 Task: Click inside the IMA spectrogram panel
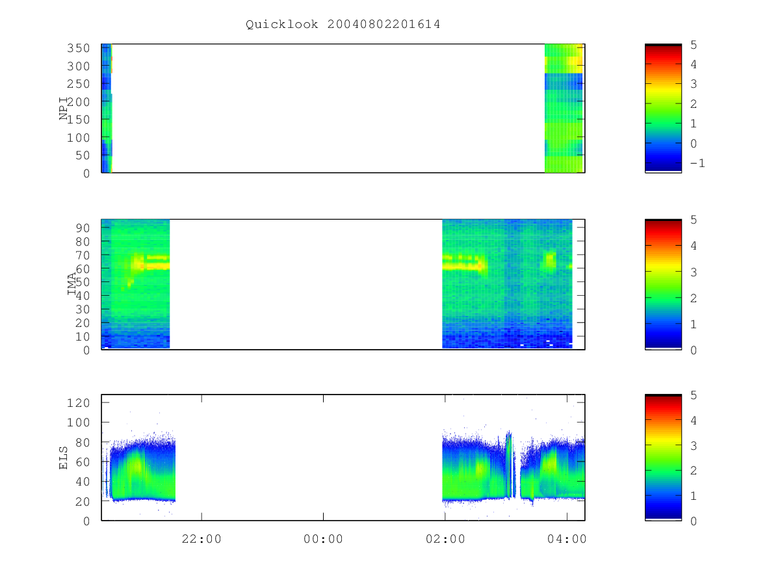coord(343,285)
